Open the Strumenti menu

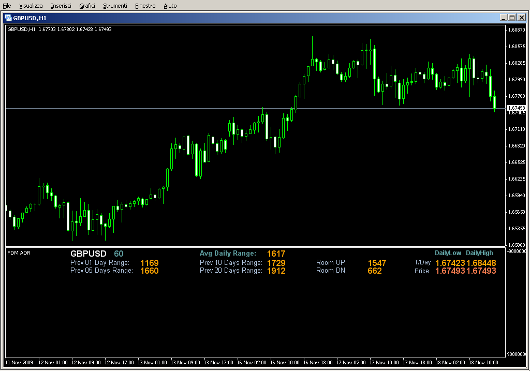[x=115, y=6]
